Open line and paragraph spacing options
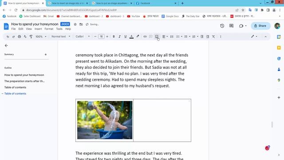This screenshot has height=160, width=284. [172, 36]
